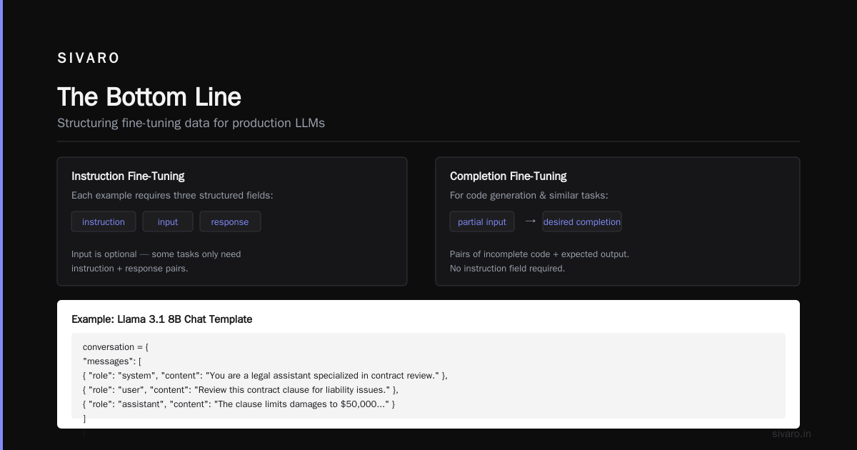857x450 pixels.
Task: Click the SIVARO logo text
Action: pos(89,59)
